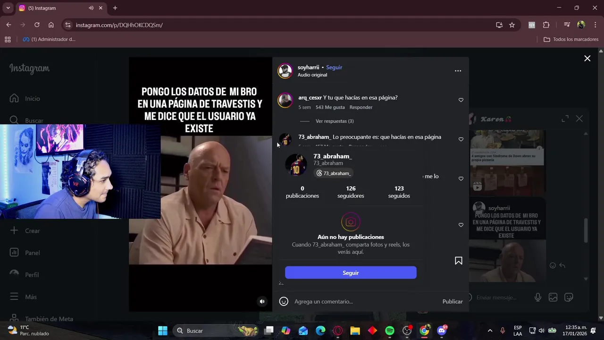604x340 pixels.
Task: View the 123 seguidos count in hover card
Action: [x=399, y=192]
